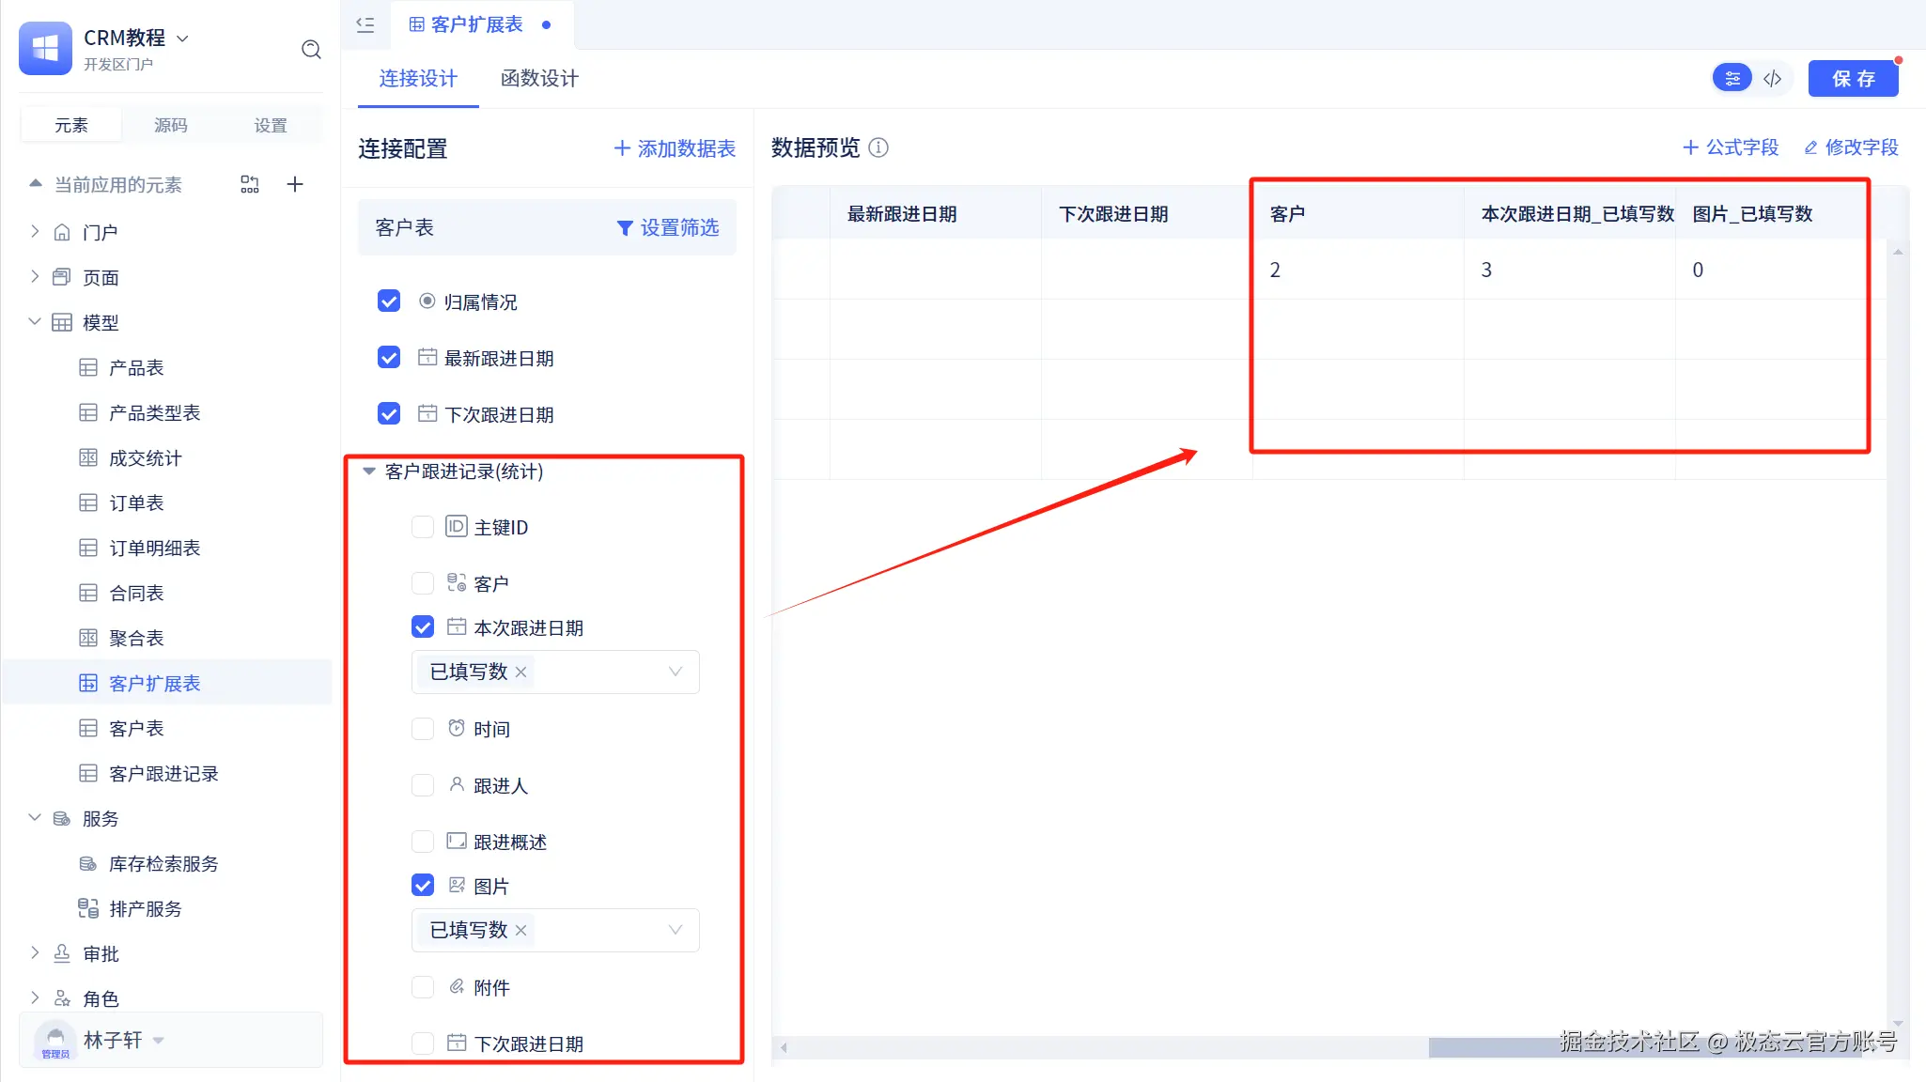Click the 保存 button
Image resolution: width=1926 pixels, height=1082 pixels.
1853,79
